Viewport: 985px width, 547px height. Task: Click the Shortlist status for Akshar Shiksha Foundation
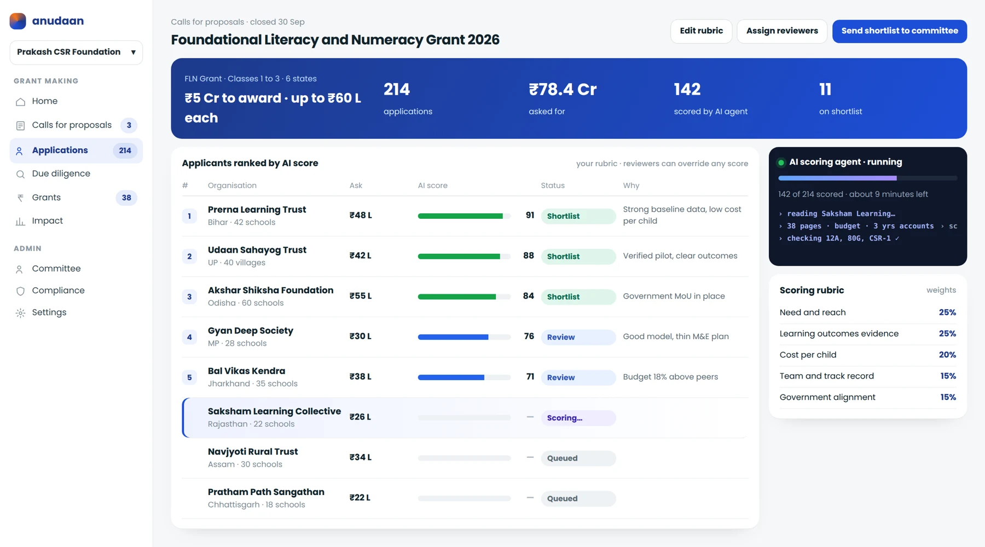[x=578, y=297]
